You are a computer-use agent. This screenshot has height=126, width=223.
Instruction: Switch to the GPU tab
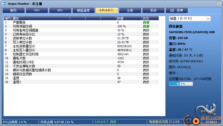coord(60,10)
